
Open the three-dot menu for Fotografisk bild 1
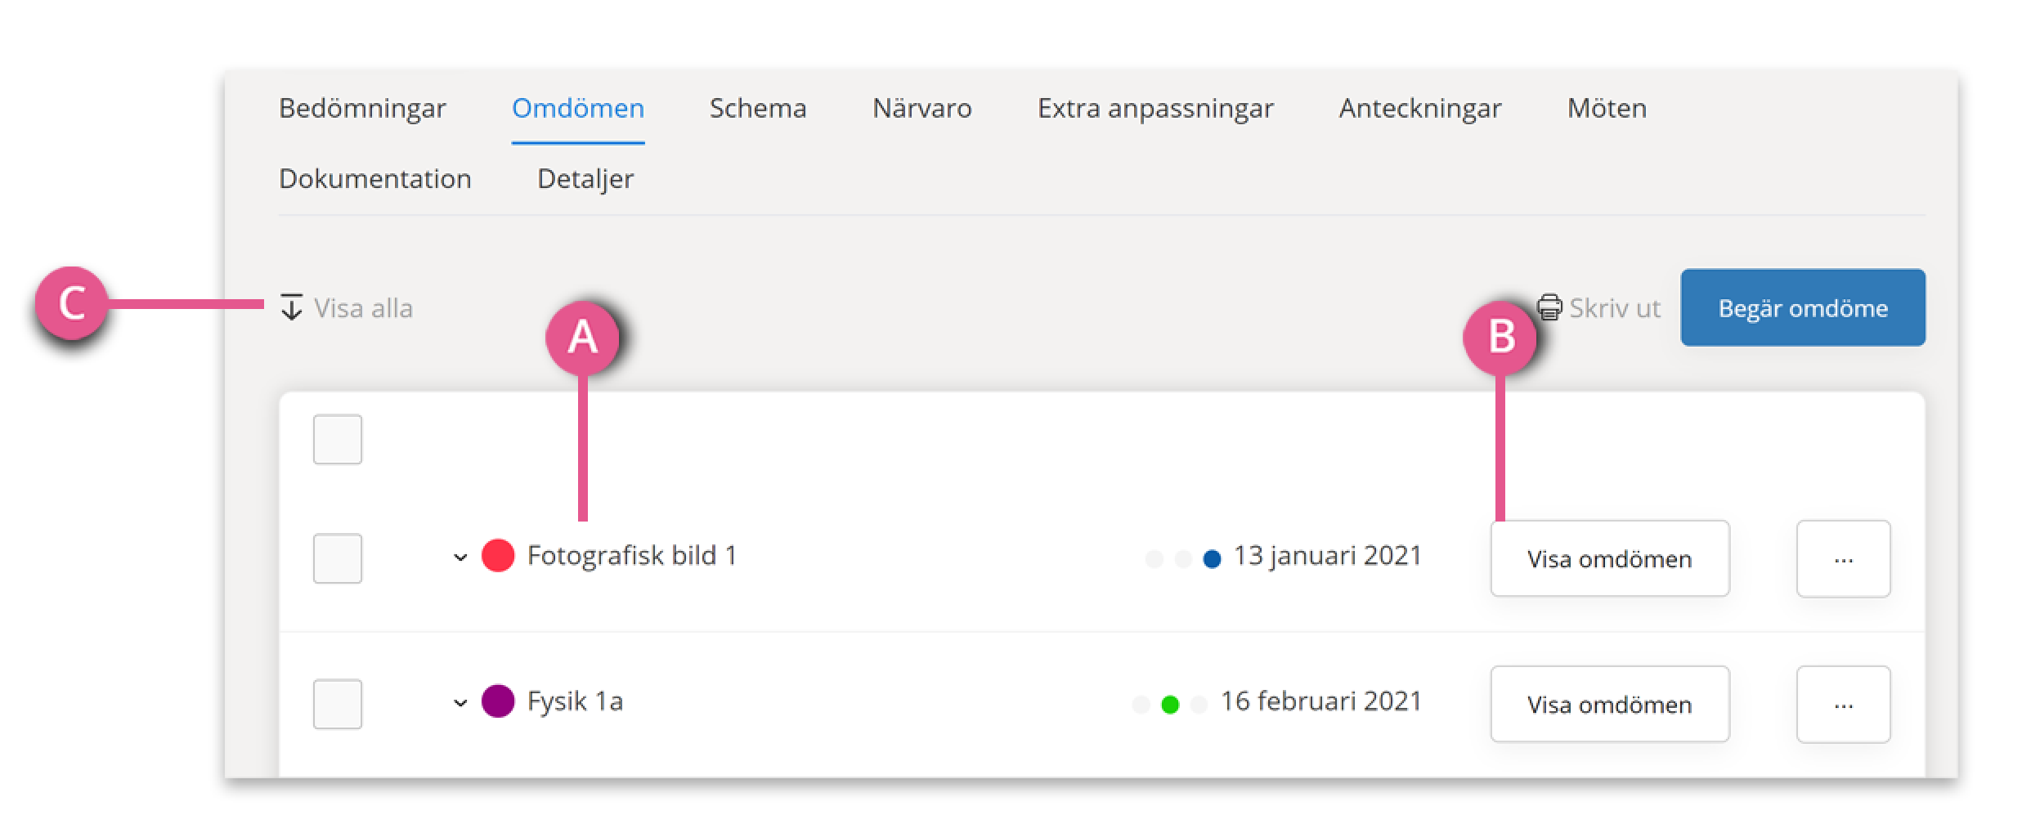[x=1843, y=559]
